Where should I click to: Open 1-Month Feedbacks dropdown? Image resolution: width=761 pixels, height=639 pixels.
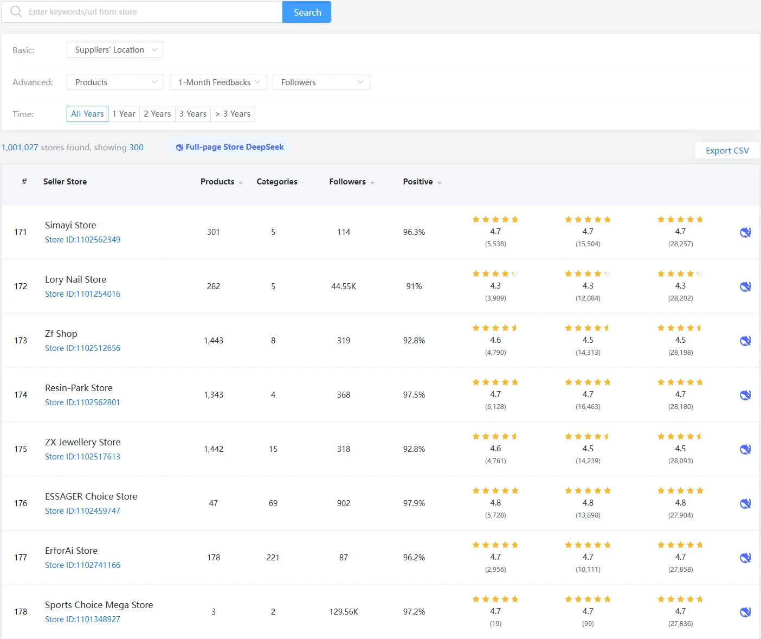[218, 82]
